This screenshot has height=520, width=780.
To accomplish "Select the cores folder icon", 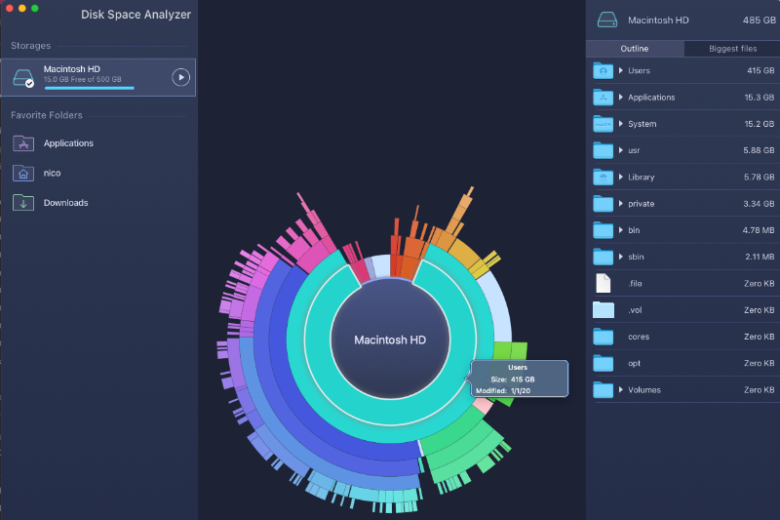I will click(603, 337).
